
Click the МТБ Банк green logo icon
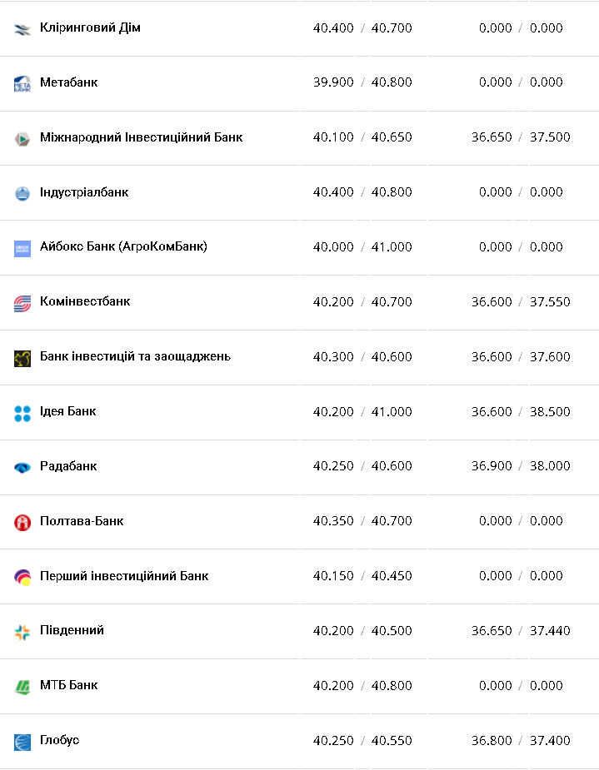point(22,687)
